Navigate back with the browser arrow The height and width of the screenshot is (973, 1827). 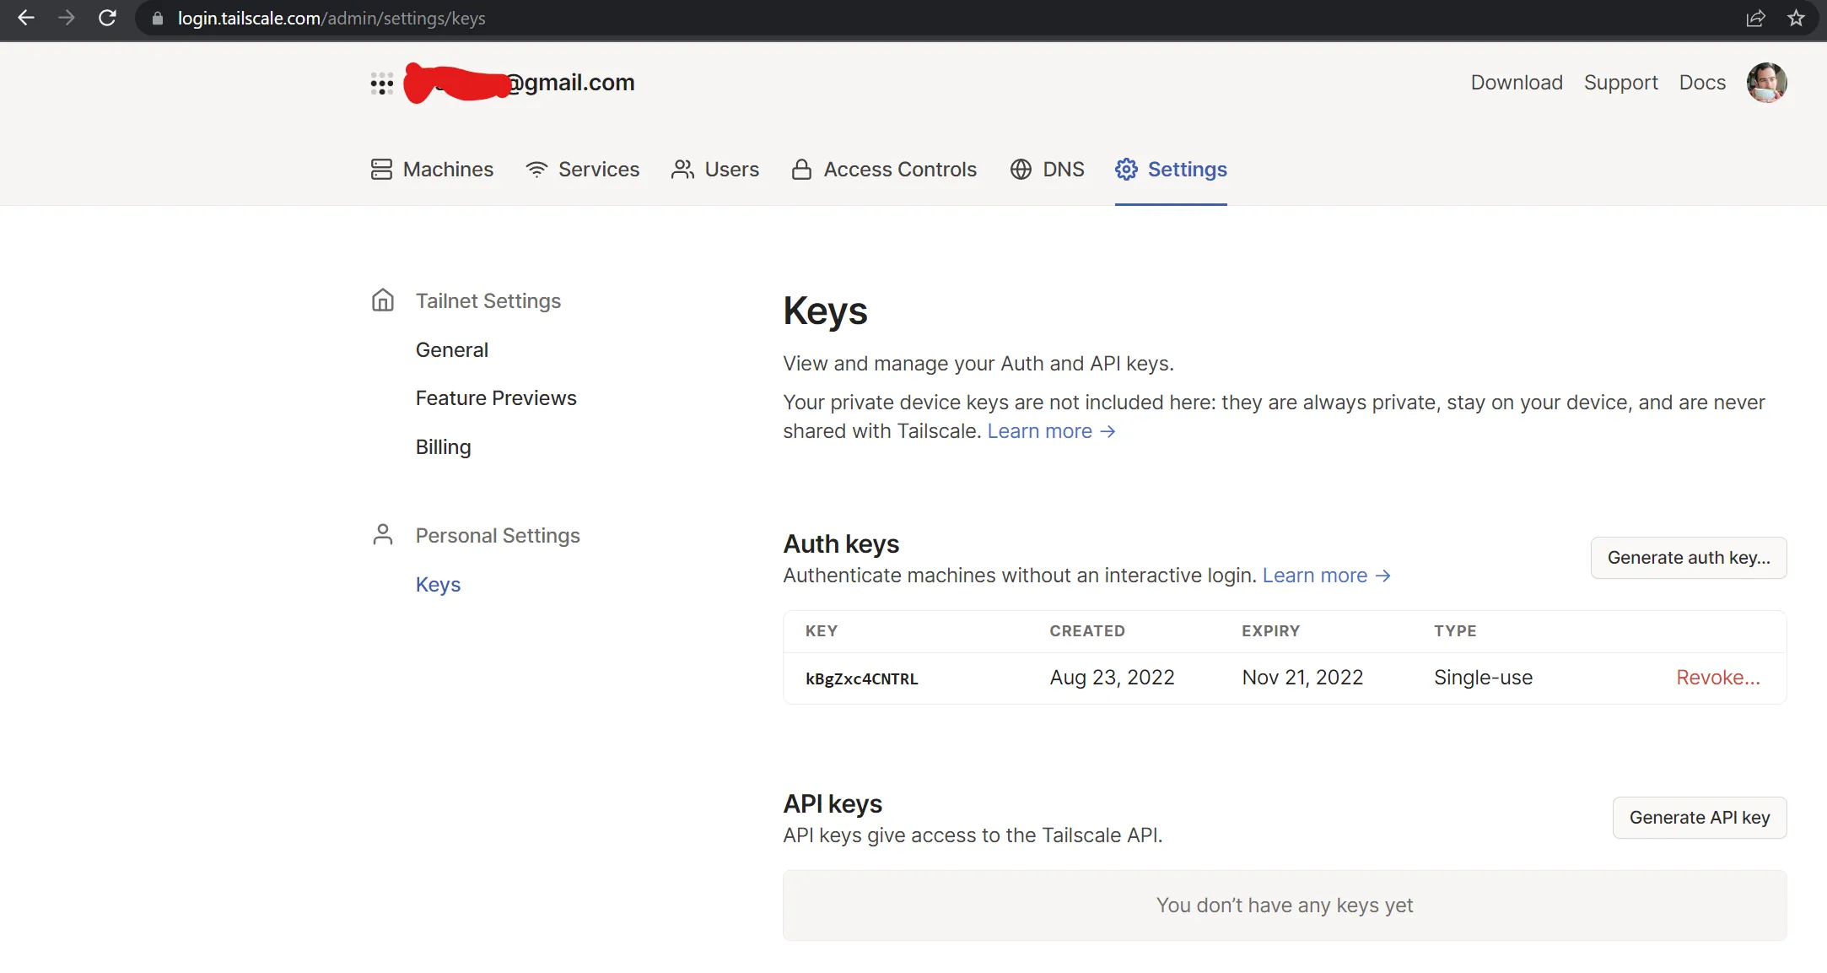pos(26,19)
